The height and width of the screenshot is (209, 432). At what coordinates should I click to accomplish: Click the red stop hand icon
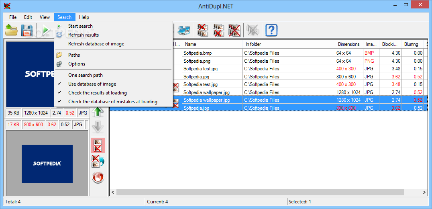point(98,177)
